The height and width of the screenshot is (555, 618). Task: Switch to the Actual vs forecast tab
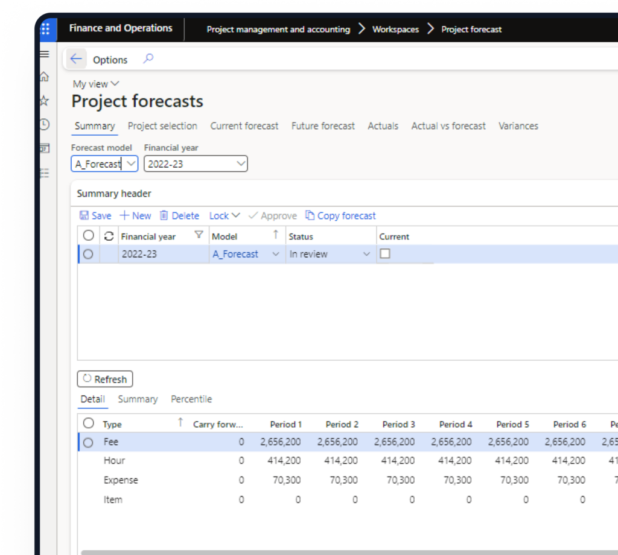point(448,126)
